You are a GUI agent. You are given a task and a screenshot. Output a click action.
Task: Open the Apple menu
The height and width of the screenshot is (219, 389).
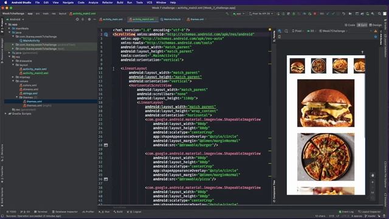pos(5,2)
